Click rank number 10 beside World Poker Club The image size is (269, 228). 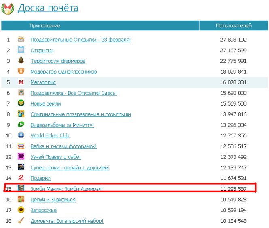click(8, 135)
